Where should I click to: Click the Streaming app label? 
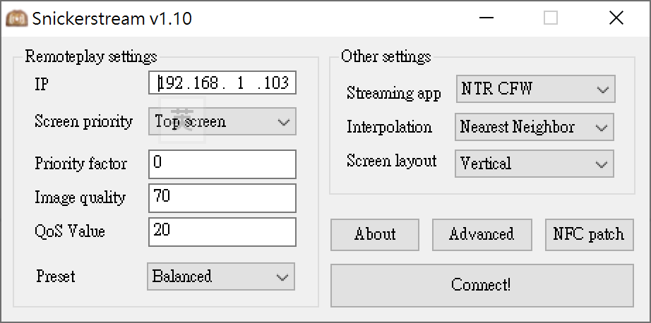click(393, 93)
